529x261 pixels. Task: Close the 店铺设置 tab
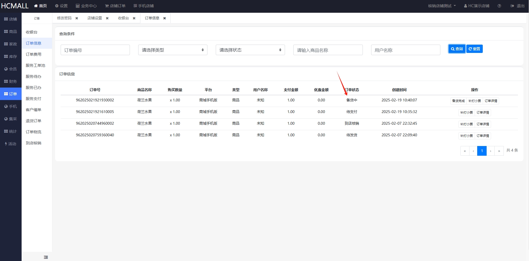pos(107,18)
